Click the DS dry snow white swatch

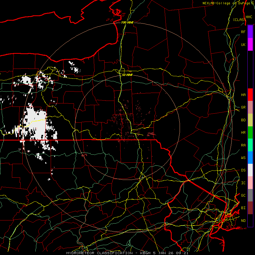250,170
